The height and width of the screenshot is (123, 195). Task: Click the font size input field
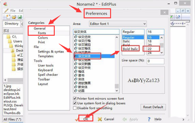pos(156,32)
